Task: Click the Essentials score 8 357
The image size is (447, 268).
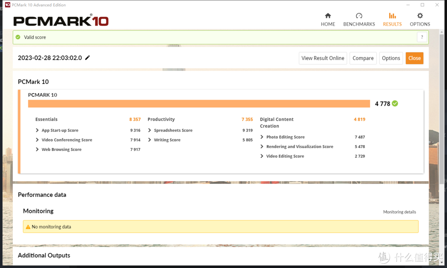Action: [x=135, y=120]
